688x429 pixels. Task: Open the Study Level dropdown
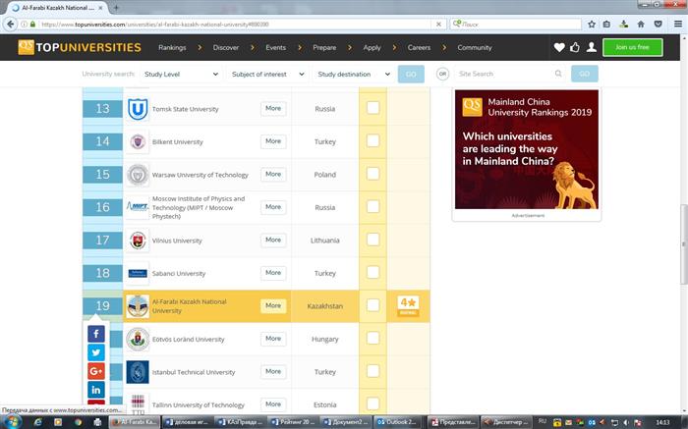click(x=181, y=74)
